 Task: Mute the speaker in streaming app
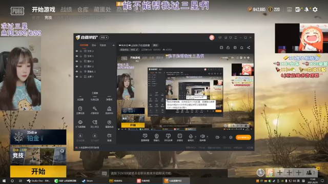click(202, 137)
